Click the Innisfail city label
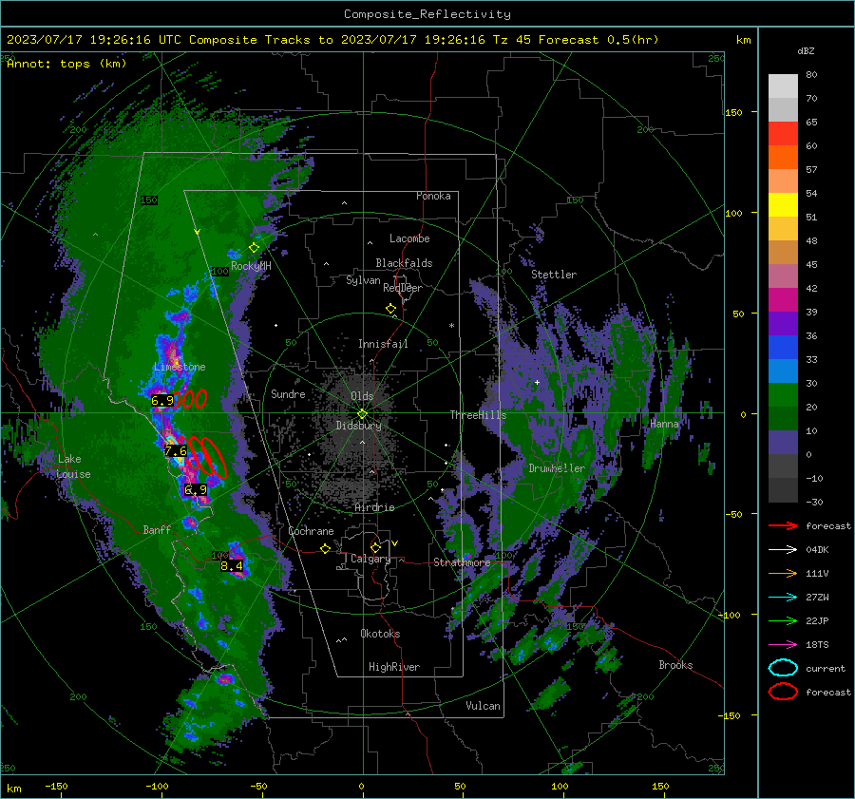Screen dimensions: 855x799 [x=383, y=344]
